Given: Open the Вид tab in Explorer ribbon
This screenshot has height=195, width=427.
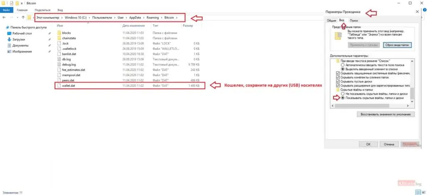Looking at the screenshot, I should click(60, 10).
